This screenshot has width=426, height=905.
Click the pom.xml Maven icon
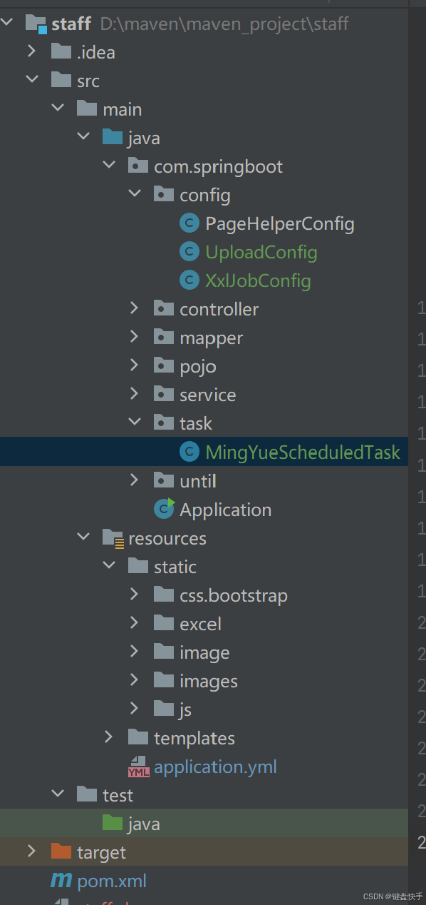[x=61, y=881]
